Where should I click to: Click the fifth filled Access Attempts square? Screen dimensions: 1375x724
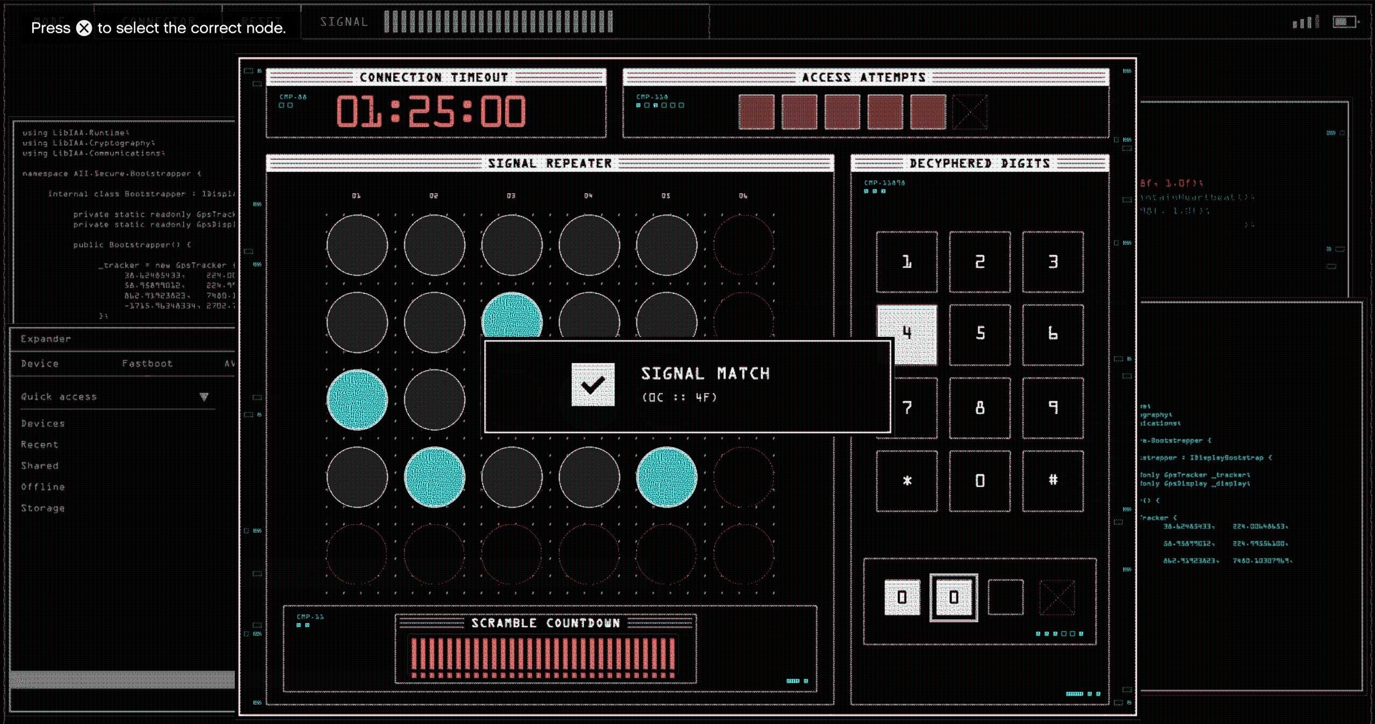click(928, 112)
